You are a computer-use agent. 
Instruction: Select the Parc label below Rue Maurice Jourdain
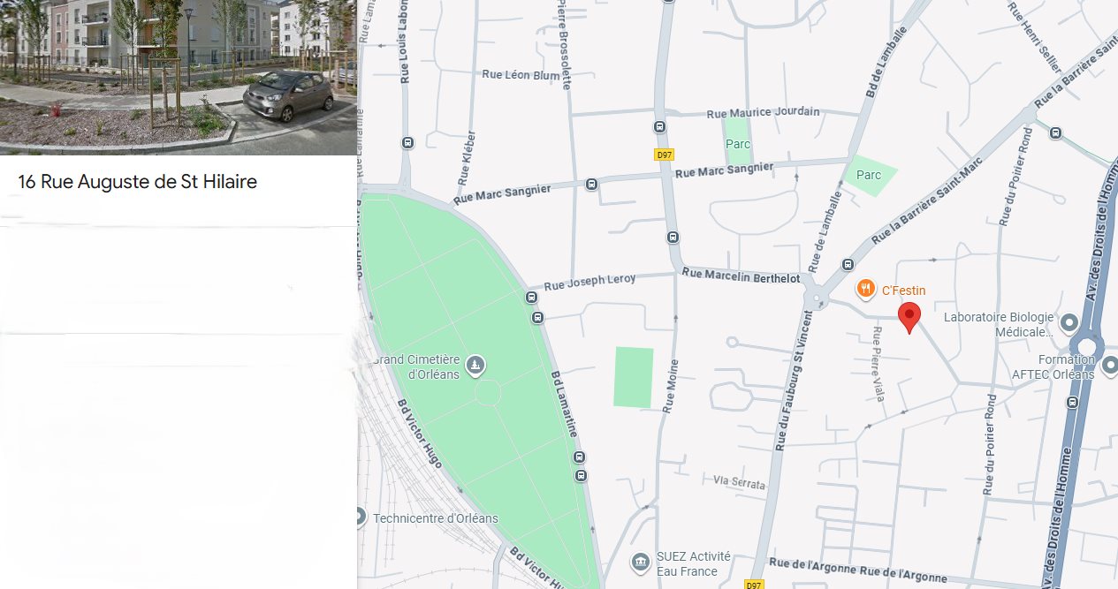pos(737,144)
